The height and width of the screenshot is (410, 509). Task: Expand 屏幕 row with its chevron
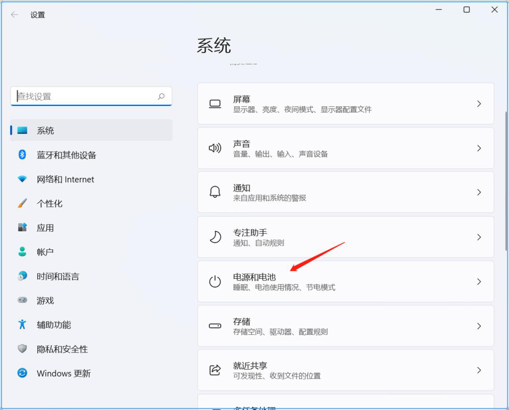click(x=479, y=104)
